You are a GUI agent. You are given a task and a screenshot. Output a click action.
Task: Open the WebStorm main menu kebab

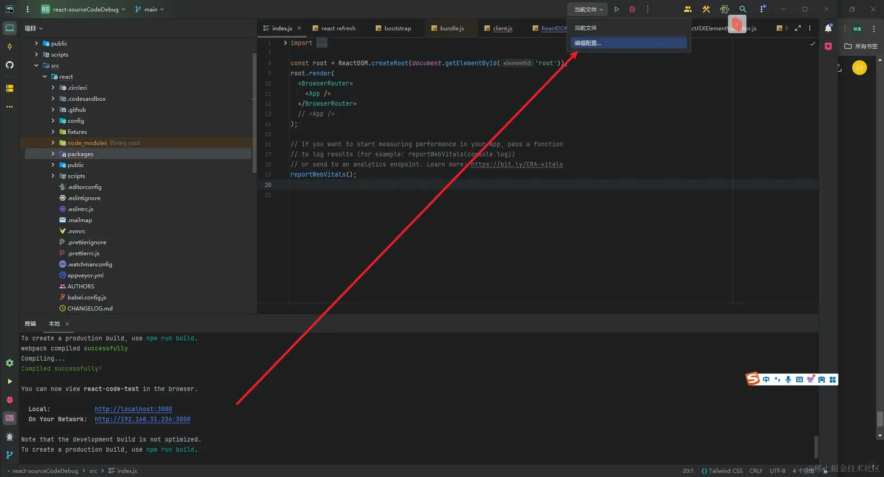point(28,9)
